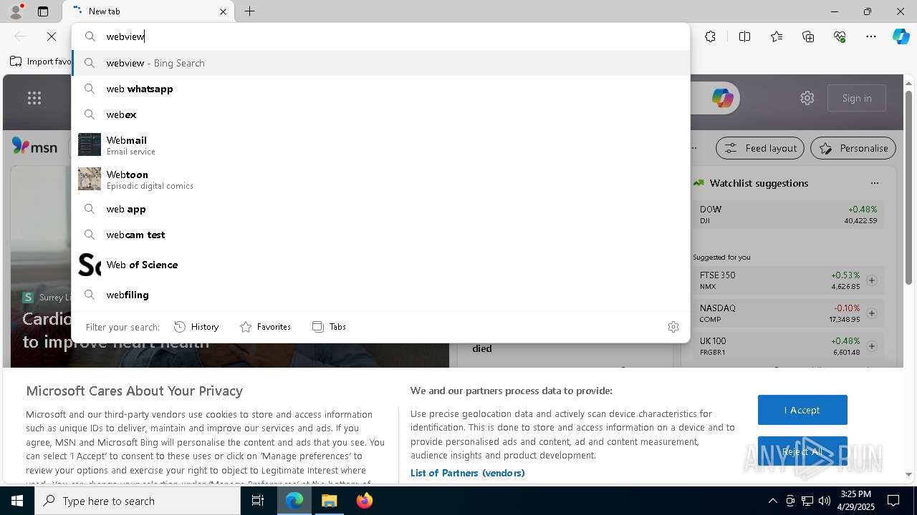
Task: Open the Watchlist suggestions more options
Action: [874, 183]
